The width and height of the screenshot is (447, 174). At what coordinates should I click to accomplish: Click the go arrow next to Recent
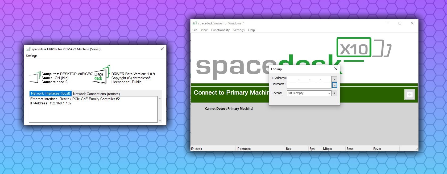(x=334, y=93)
